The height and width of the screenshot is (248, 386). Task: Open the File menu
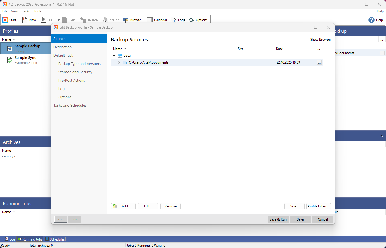coord(5,11)
